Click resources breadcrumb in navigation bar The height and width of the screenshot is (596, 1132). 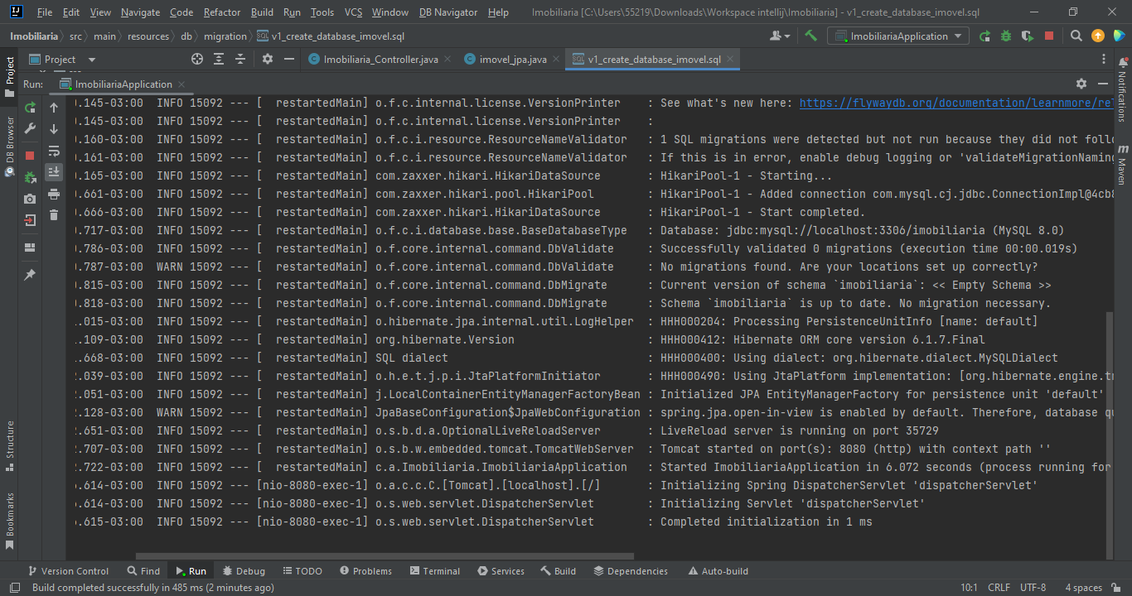[148, 36]
